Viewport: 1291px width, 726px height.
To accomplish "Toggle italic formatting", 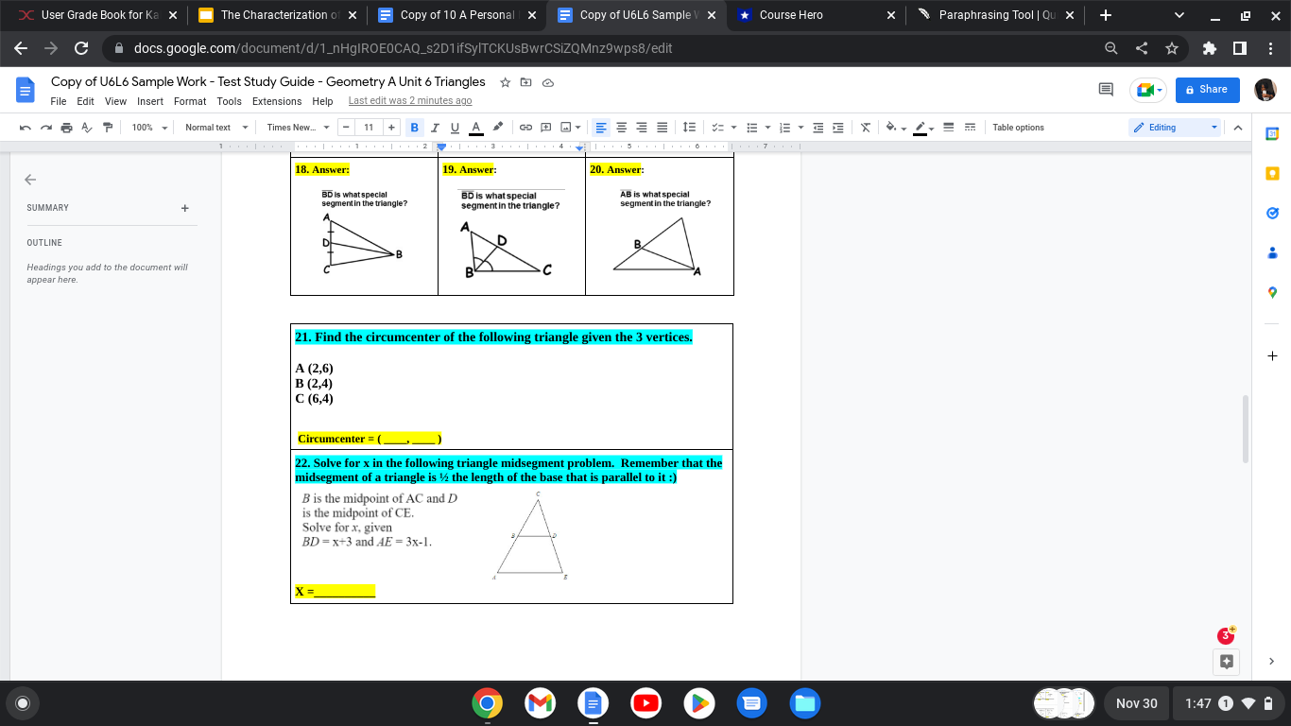I will (x=432, y=127).
